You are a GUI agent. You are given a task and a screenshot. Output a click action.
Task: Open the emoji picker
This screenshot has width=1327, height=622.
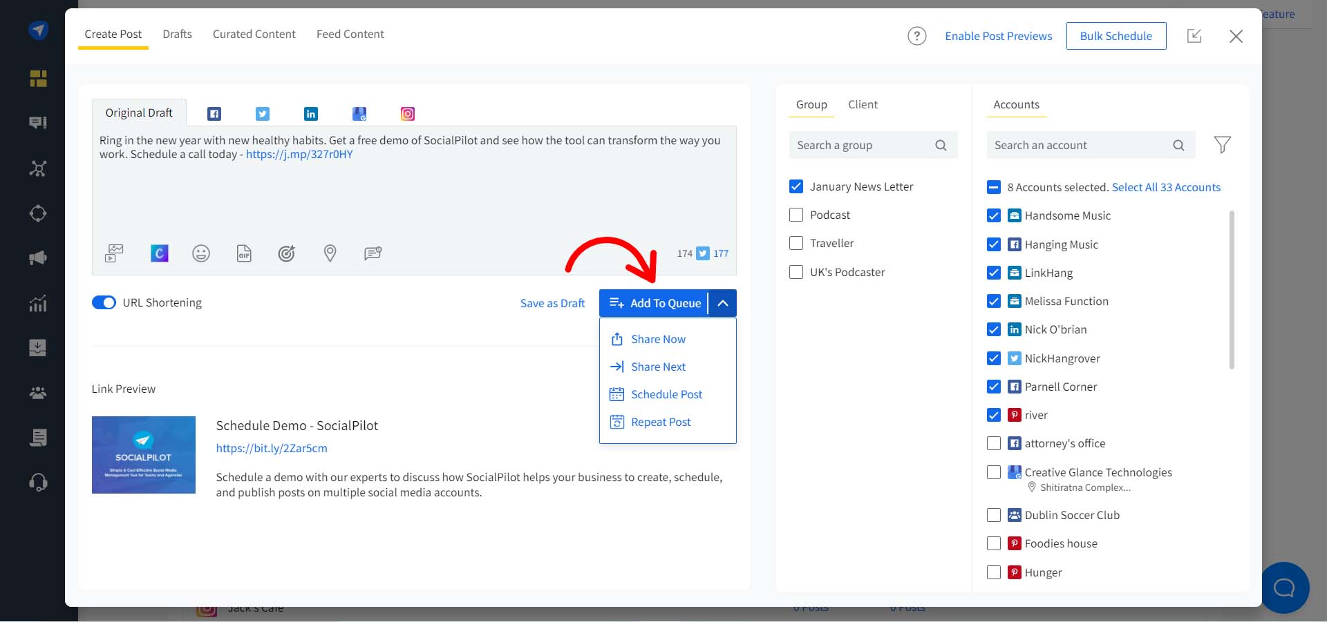(201, 253)
